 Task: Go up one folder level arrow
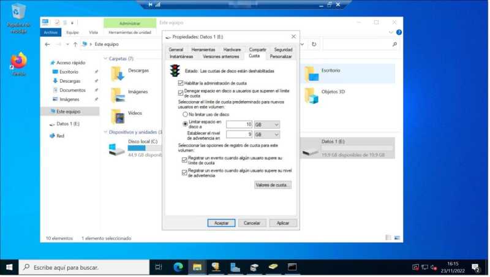75,44
